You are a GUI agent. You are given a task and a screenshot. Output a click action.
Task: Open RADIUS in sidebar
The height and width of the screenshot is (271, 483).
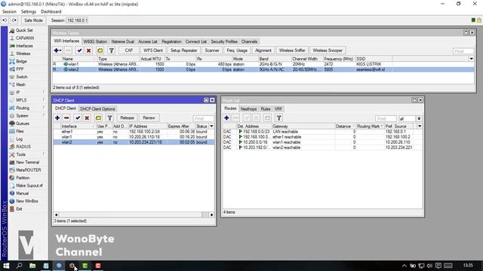[x=23, y=147]
